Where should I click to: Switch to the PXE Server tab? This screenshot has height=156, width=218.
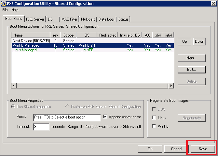[35, 19]
